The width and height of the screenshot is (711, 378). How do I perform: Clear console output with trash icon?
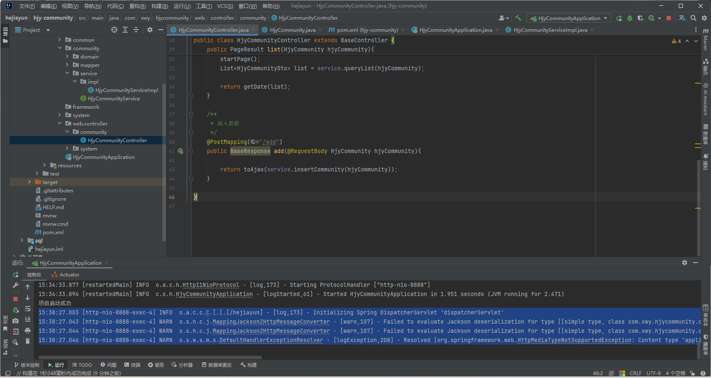28,341
